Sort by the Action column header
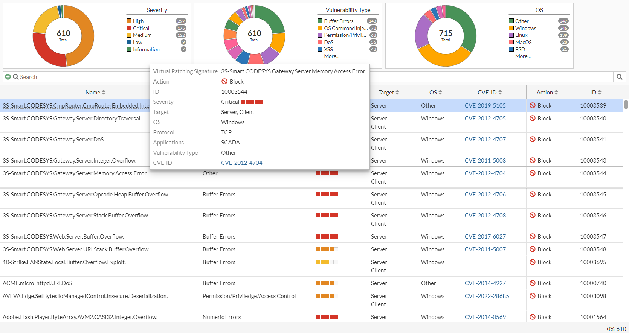 click(x=547, y=93)
